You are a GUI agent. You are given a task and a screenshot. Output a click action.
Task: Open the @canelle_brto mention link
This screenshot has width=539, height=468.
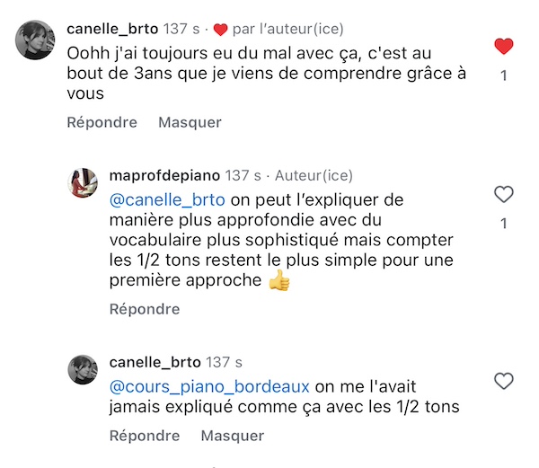pos(168,199)
